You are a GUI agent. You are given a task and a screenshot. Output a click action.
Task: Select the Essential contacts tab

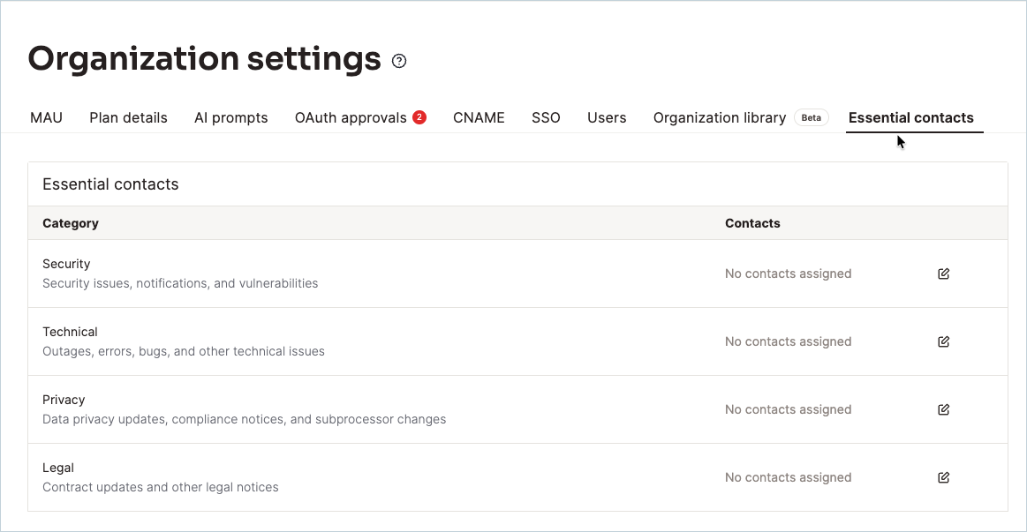click(x=911, y=118)
